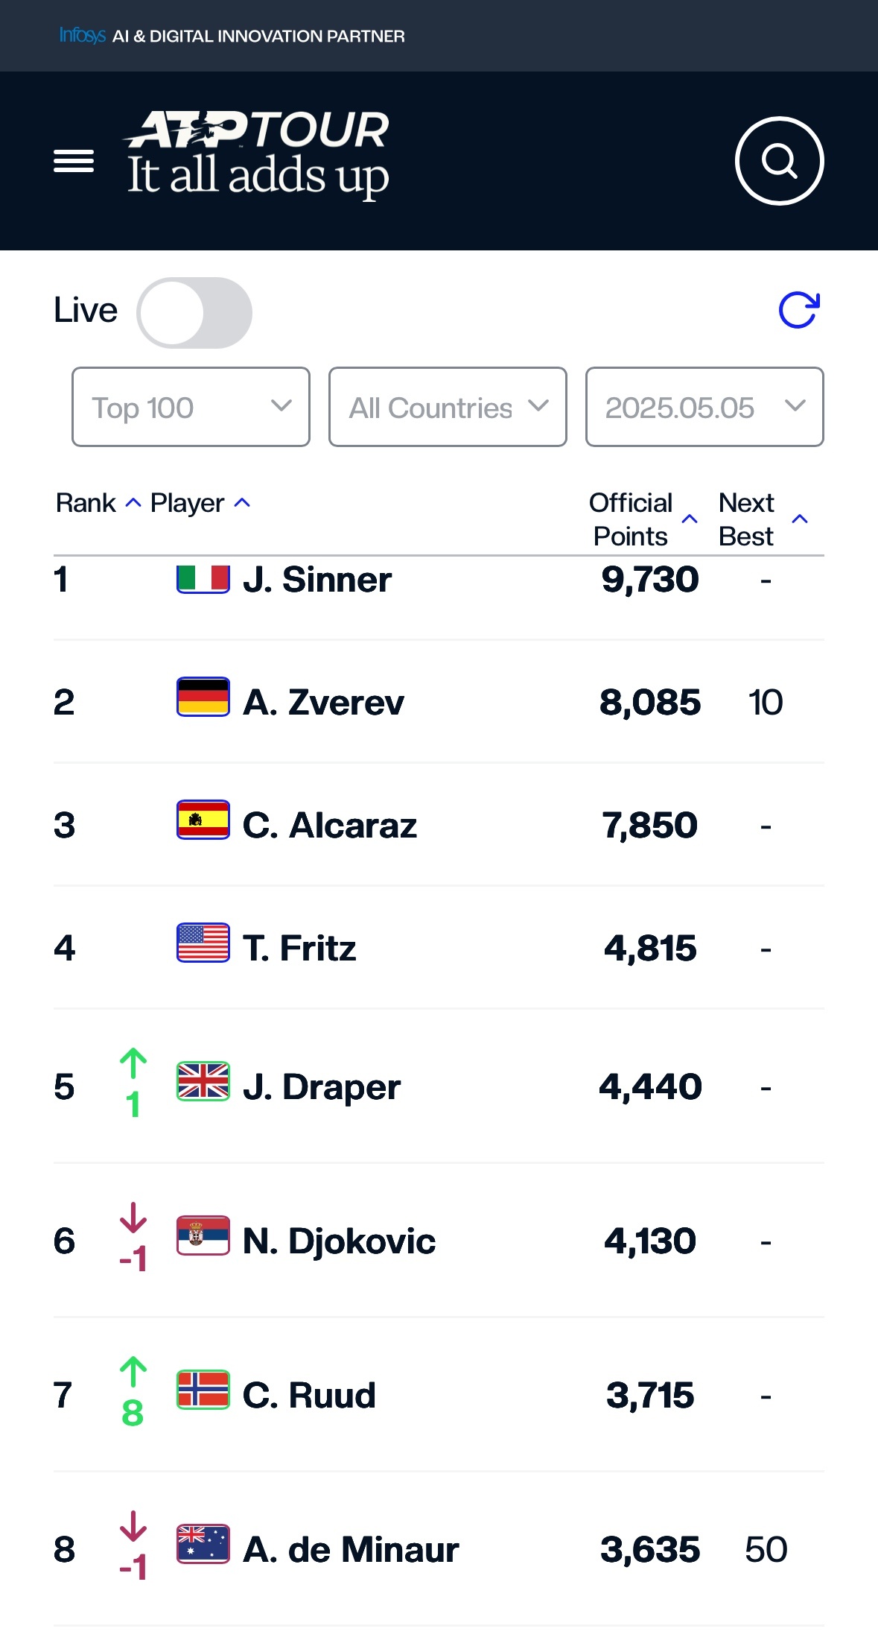The image size is (878, 1652).
Task: Sort by the Official Points column header
Action: pyautogui.click(x=643, y=519)
